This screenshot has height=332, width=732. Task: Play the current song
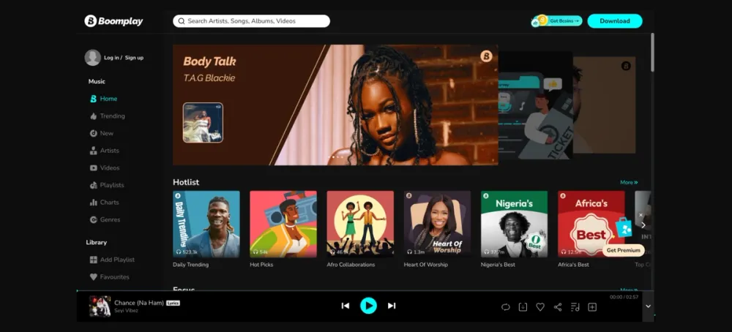click(x=368, y=306)
